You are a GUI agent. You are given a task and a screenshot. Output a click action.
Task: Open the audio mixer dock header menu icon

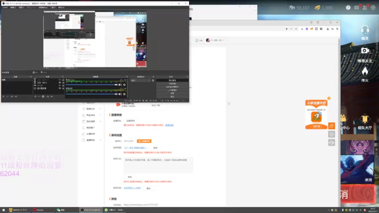[x=126, y=77]
